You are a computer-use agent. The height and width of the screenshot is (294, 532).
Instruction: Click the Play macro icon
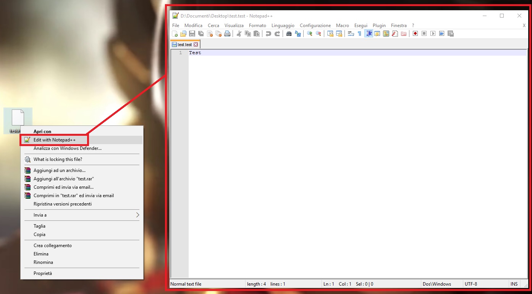pos(433,34)
